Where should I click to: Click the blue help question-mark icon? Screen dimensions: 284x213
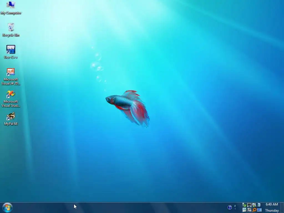[230, 207]
